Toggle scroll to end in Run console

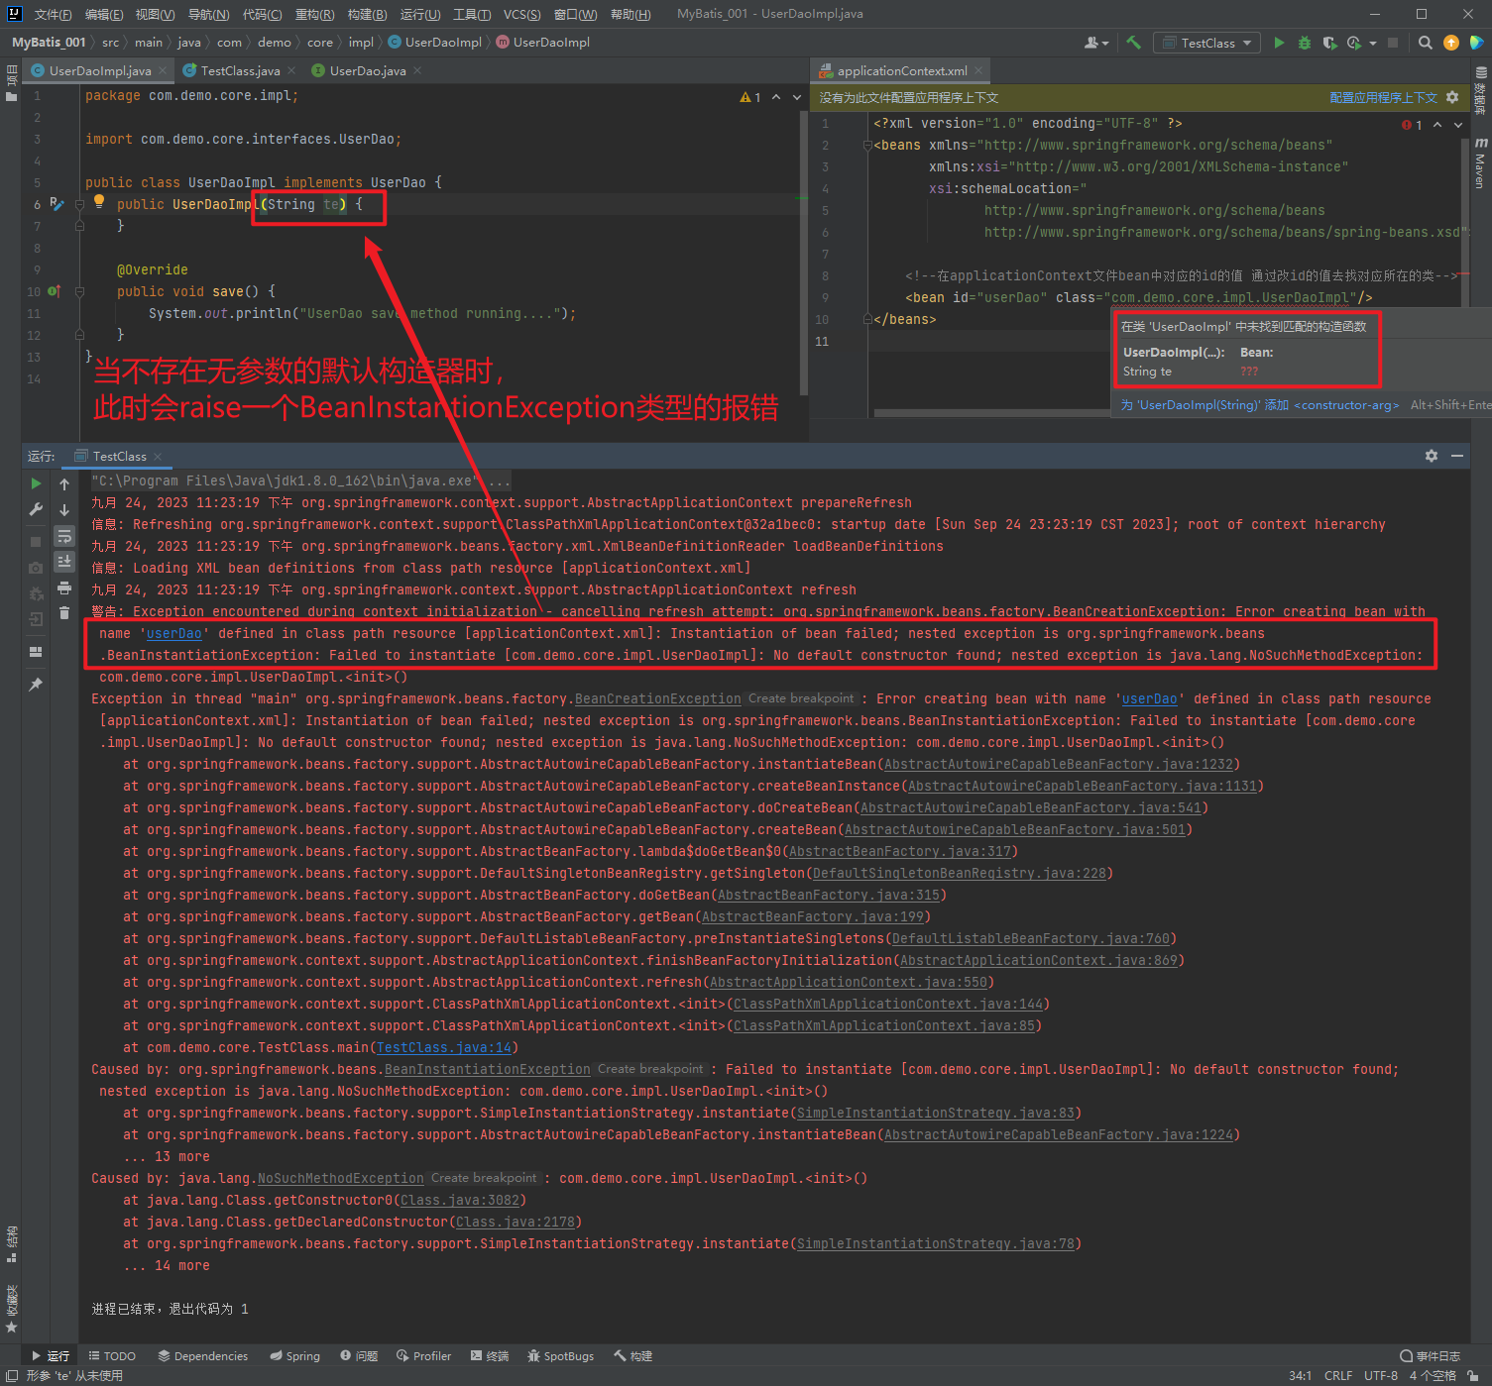(x=64, y=562)
